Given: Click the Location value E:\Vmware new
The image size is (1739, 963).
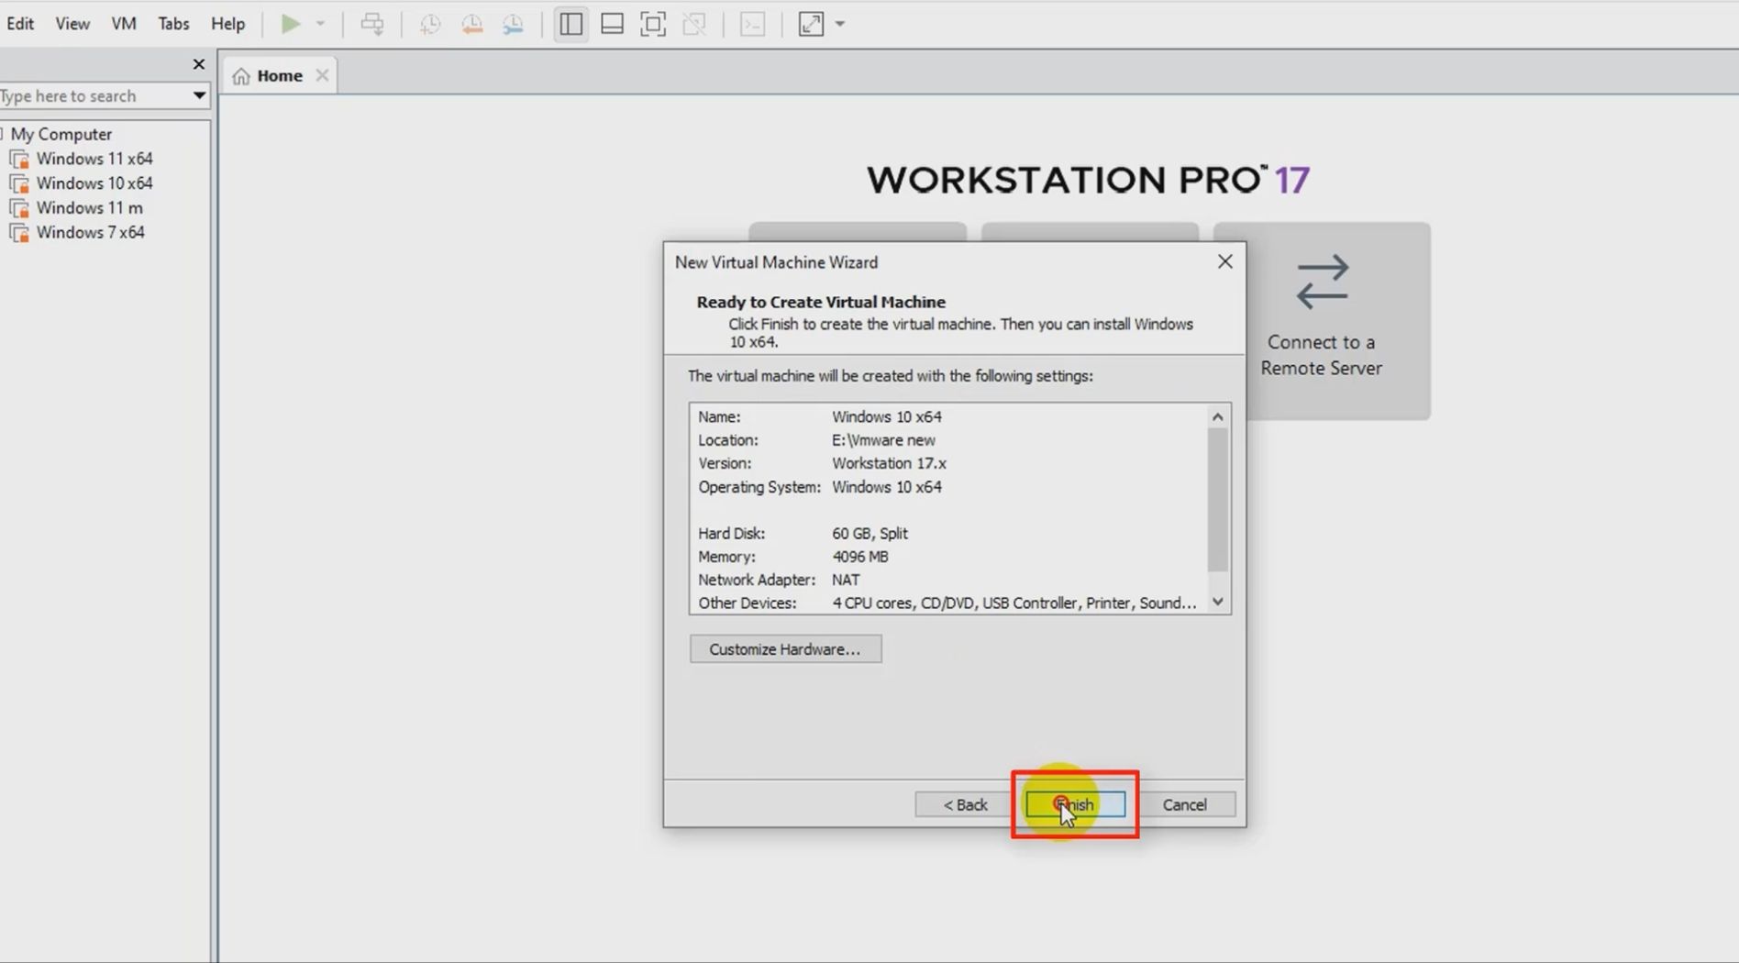Looking at the screenshot, I should click(883, 440).
